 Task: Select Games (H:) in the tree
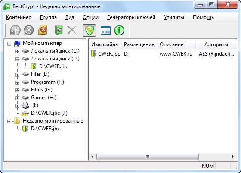pos(43,98)
